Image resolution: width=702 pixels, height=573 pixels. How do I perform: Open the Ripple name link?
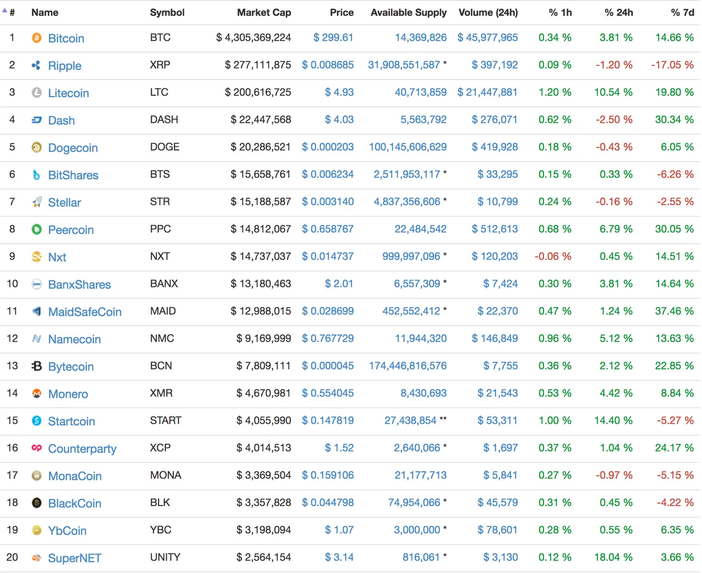click(65, 66)
